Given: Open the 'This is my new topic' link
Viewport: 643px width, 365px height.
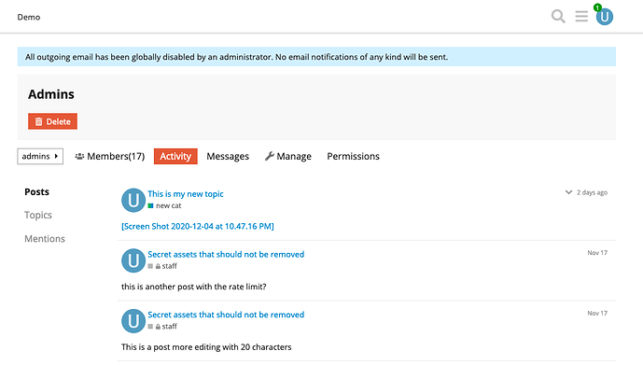Looking at the screenshot, I should (x=186, y=194).
